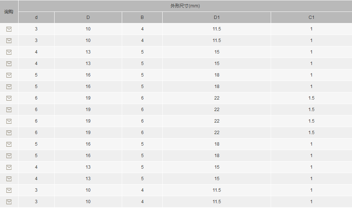352x208 pixels.
Task: Click envelope icon in eleventh data row
Action: (x=9, y=144)
